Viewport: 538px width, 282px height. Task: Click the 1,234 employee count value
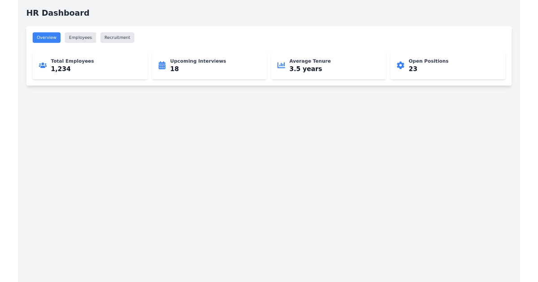click(61, 69)
